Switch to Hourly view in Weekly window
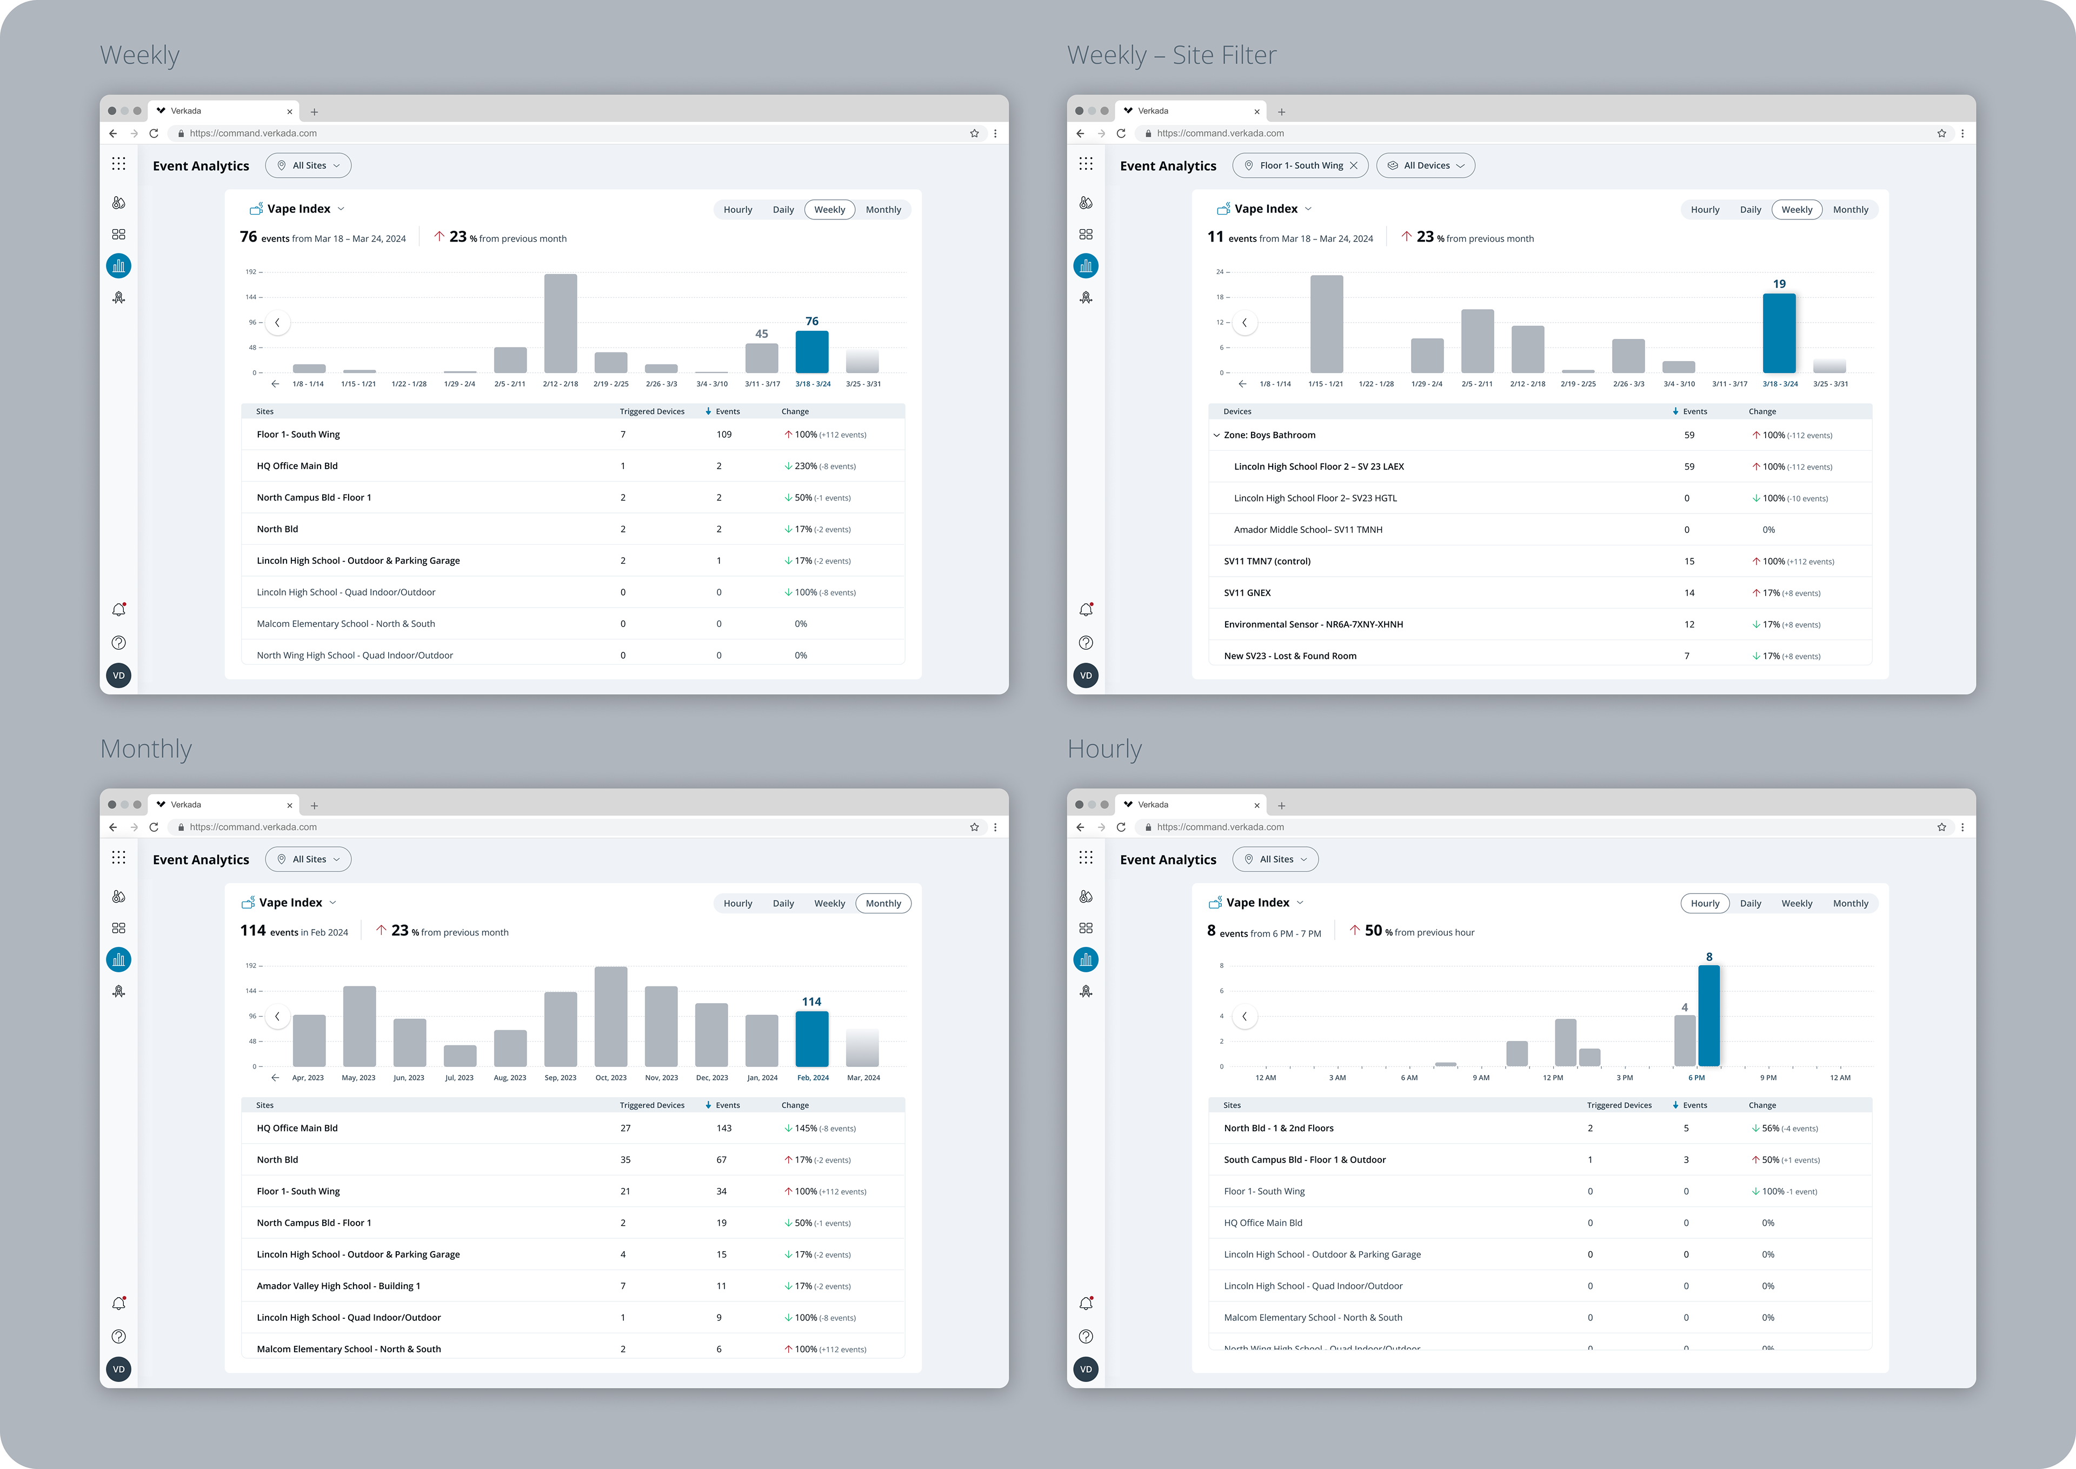Image resolution: width=2076 pixels, height=1469 pixels. click(x=737, y=210)
